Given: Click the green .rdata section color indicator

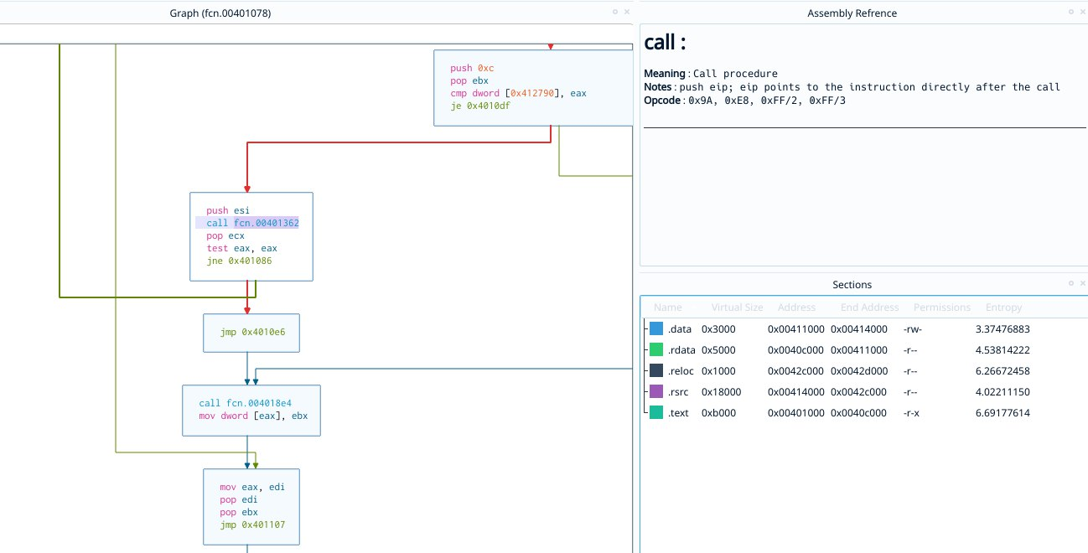Looking at the screenshot, I should [658, 349].
